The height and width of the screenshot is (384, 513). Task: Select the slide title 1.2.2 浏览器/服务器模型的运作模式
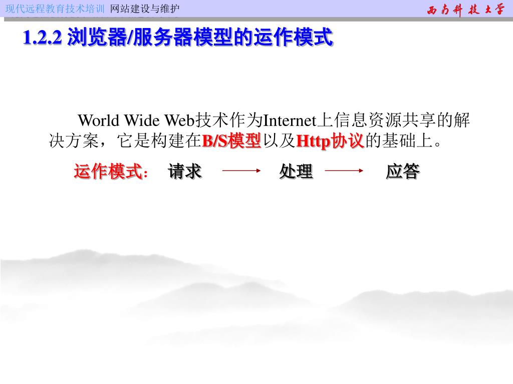pyautogui.click(x=178, y=37)
